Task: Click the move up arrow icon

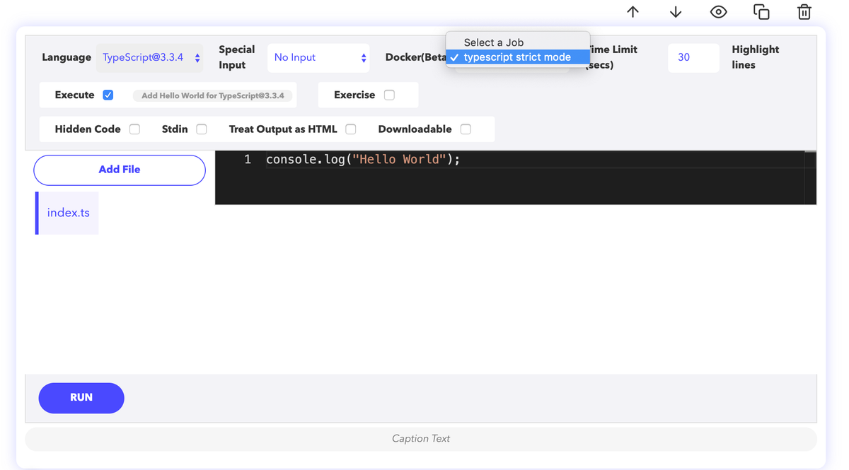Action: click(x=633, y=12)
